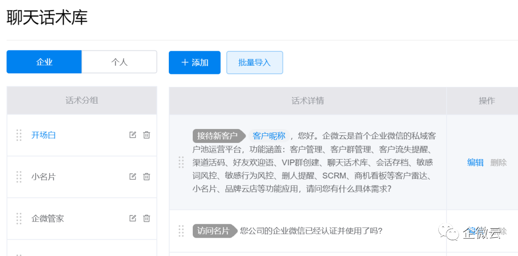Click 删除 for the 接待新客户 script
The image size is (518, 256).
click(x=498, y=162)
